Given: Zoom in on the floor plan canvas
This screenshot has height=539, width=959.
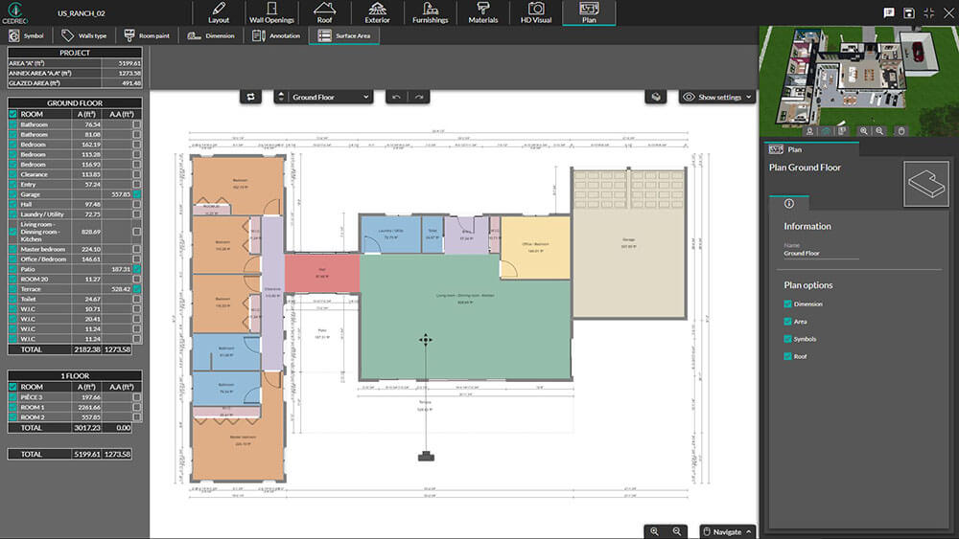Looking at the screenshot, I should click(655, 531).
